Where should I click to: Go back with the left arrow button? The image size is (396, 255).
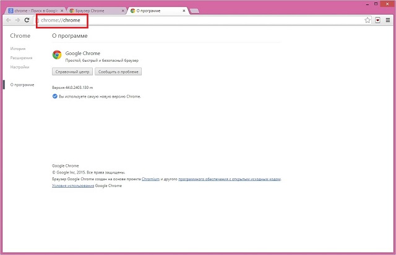[x=8, y=20]
